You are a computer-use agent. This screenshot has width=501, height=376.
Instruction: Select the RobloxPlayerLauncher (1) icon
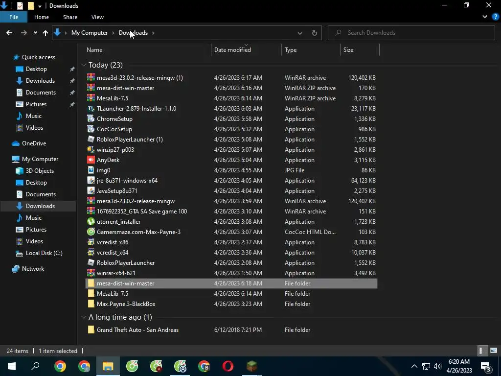tap(91, 139)
